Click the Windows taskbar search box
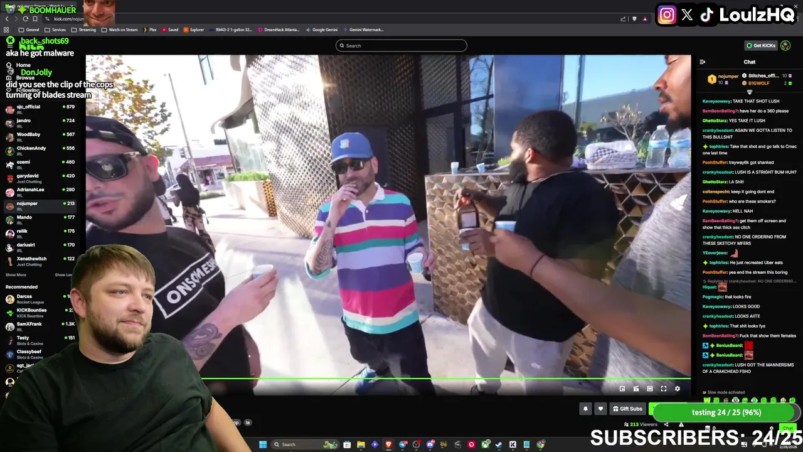This screenshot has width=803, height=452. 305,444
